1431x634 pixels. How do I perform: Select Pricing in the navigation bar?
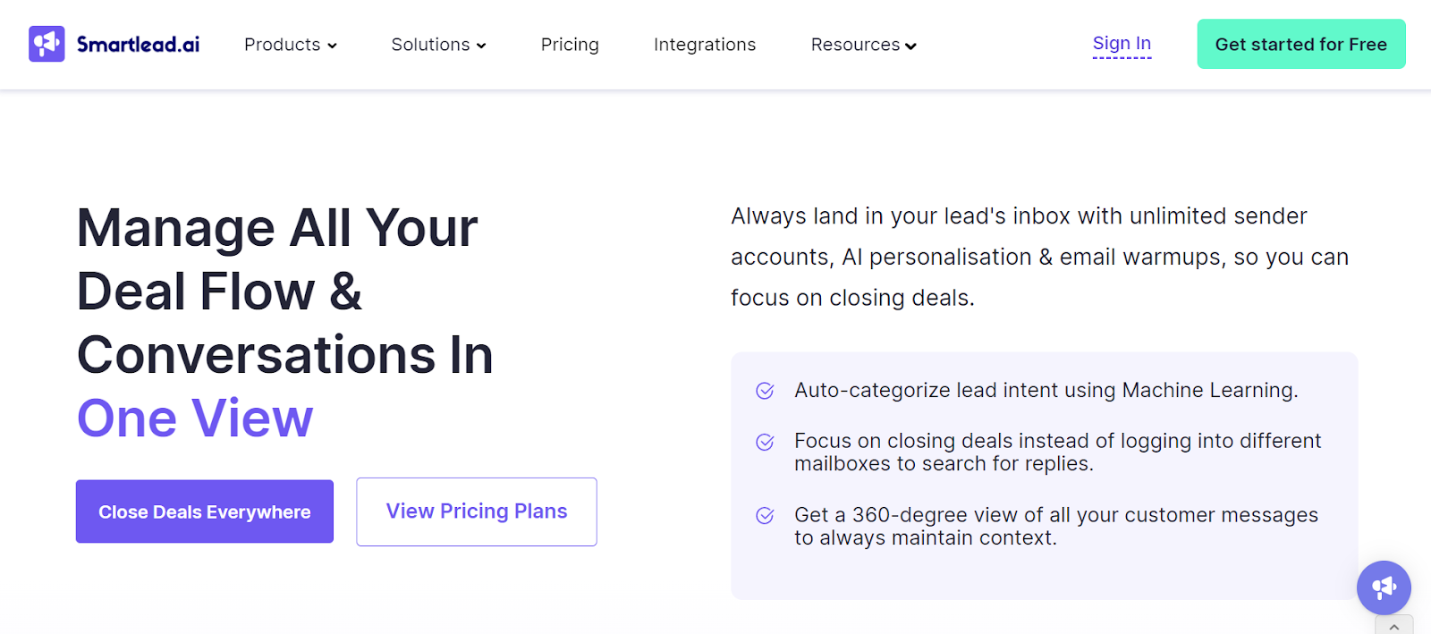tap(569, 44)
